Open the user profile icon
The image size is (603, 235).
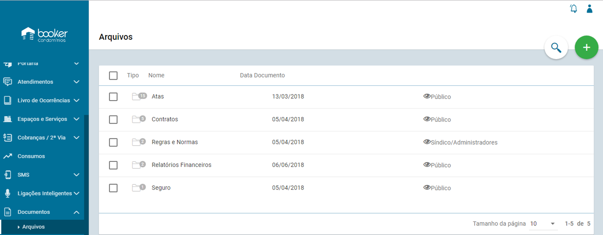589,8
